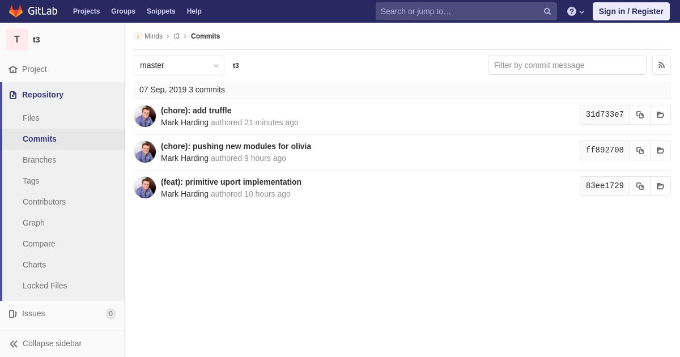Copy commit SHA ff892708

640,150
